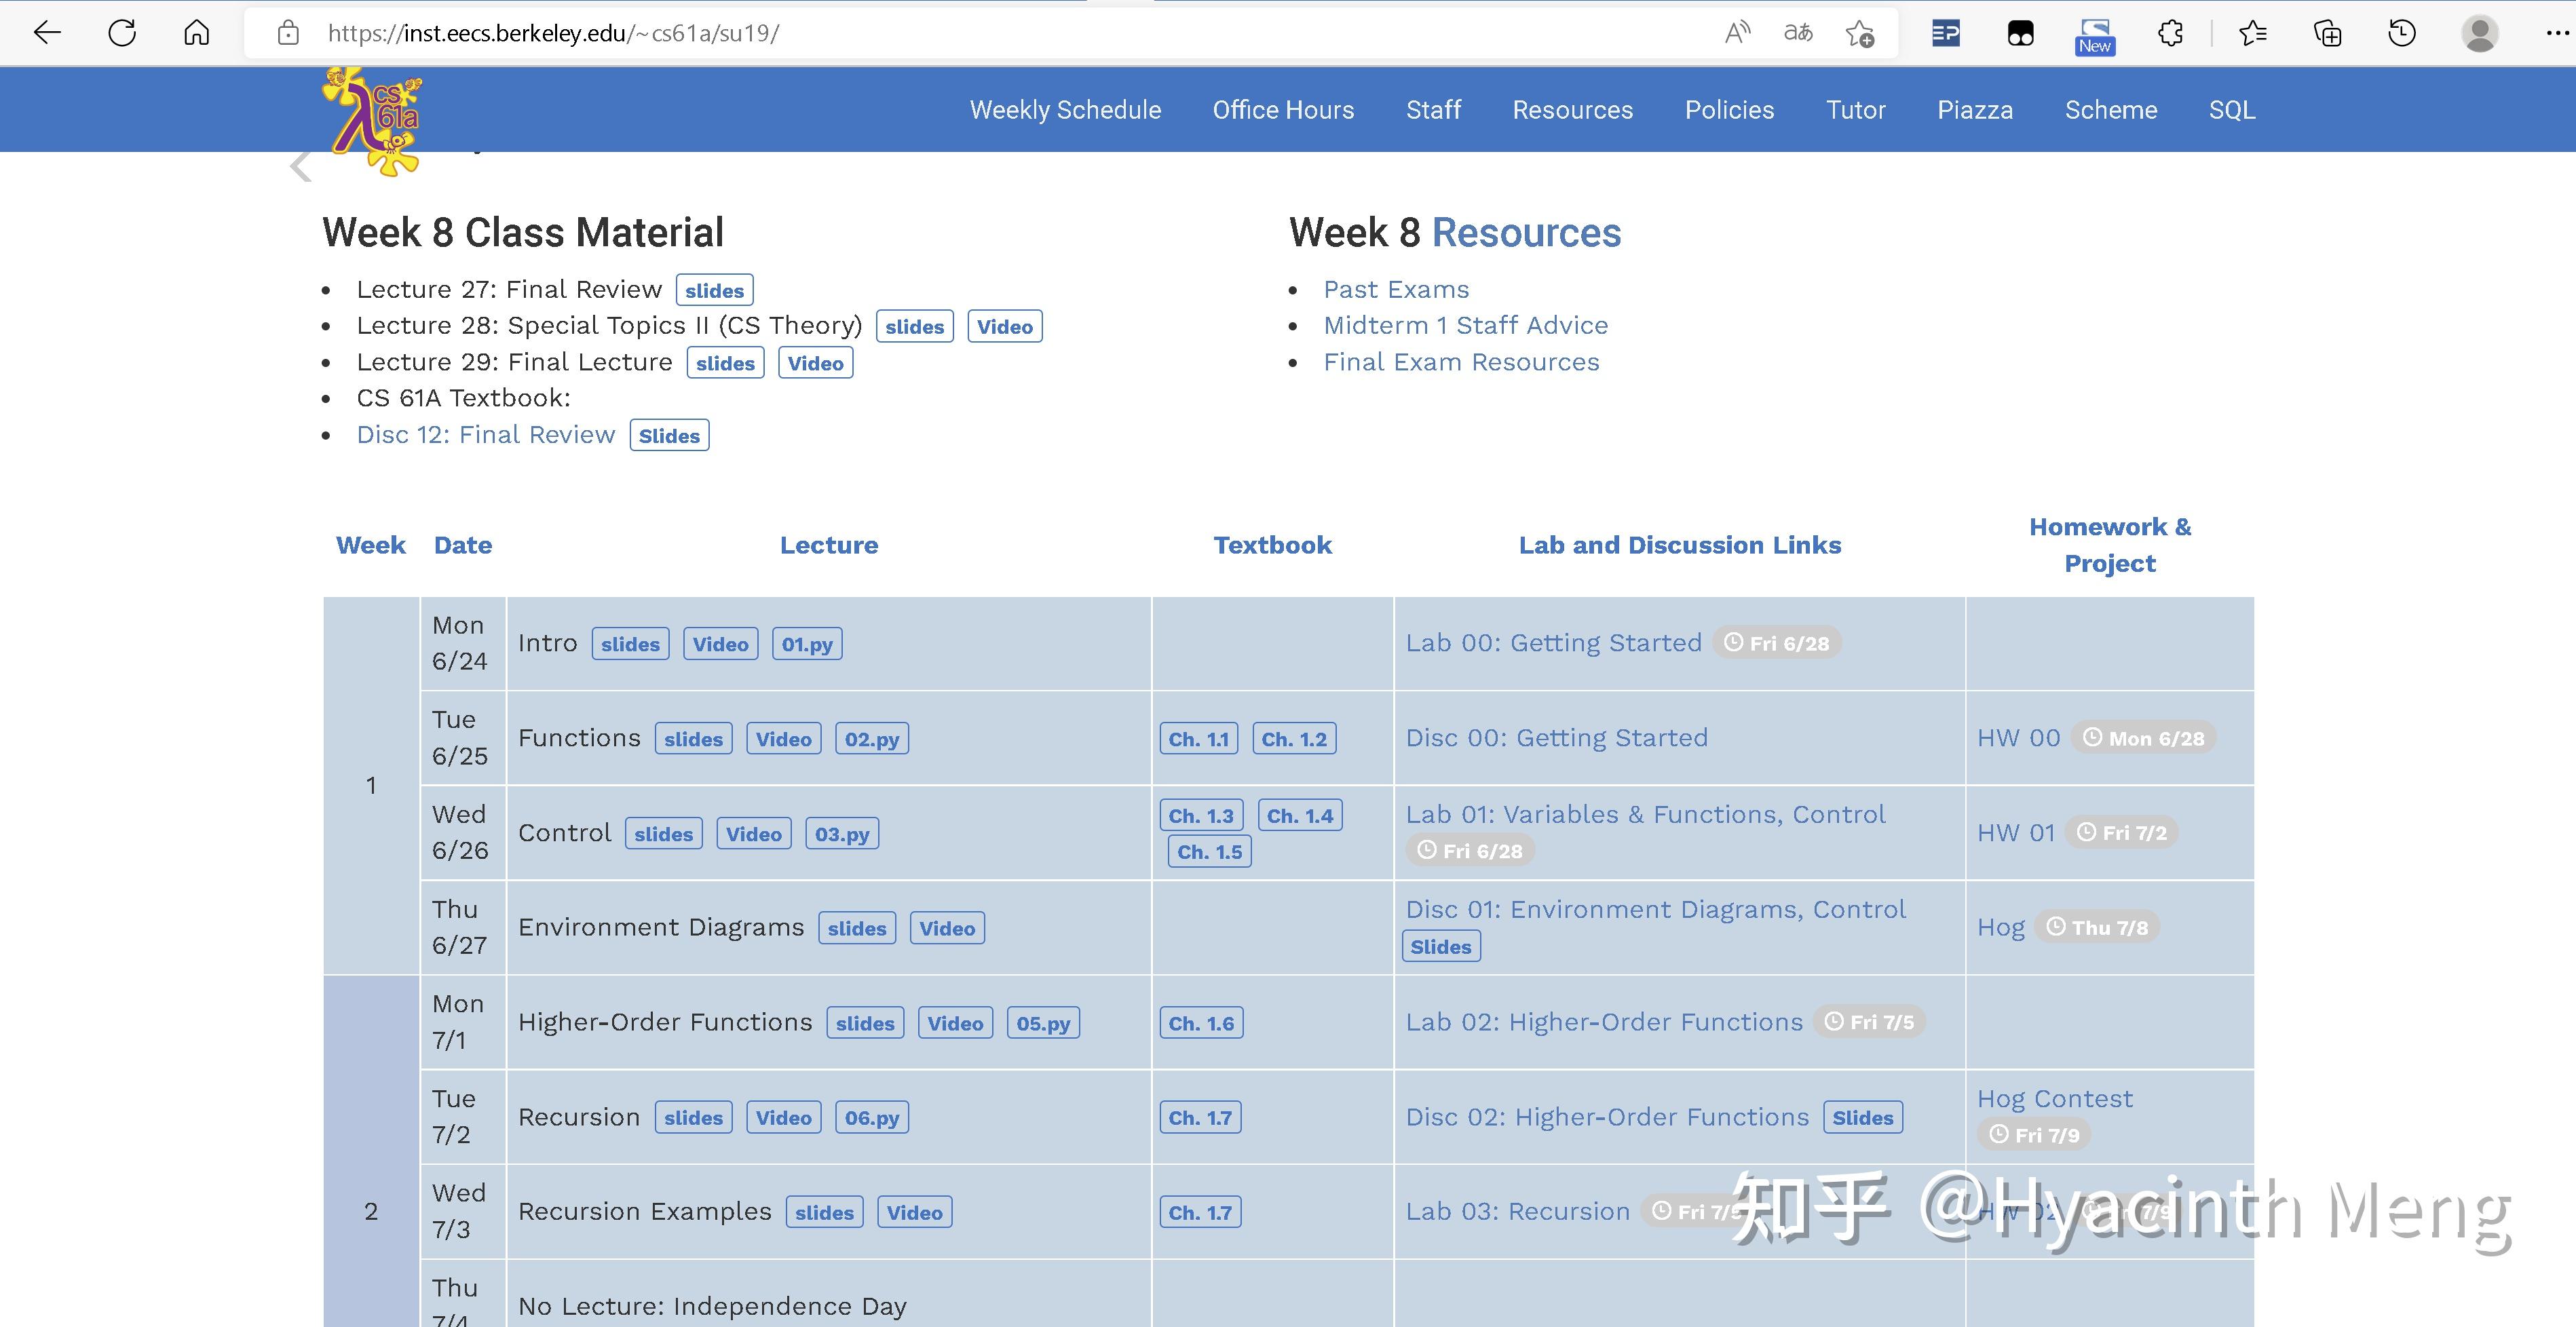Open Collections icon in toolbar
This screenshot has width=2576, height=1327.
pyautogui.click(x=2327, y=33)
